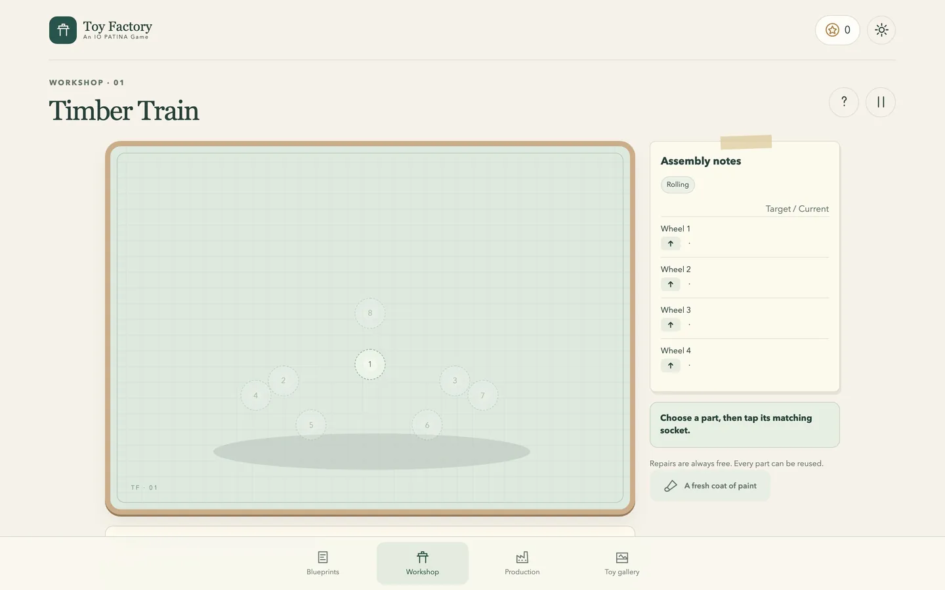Tap socket number 5 on the board
This screenshot has width=945, height=590.
click(311, 425)
